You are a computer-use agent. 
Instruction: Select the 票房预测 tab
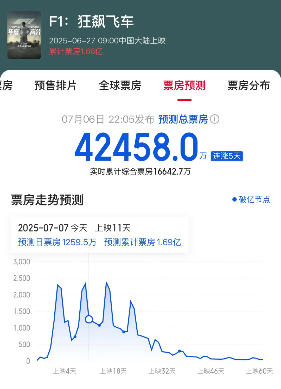[x=184, y=86]
